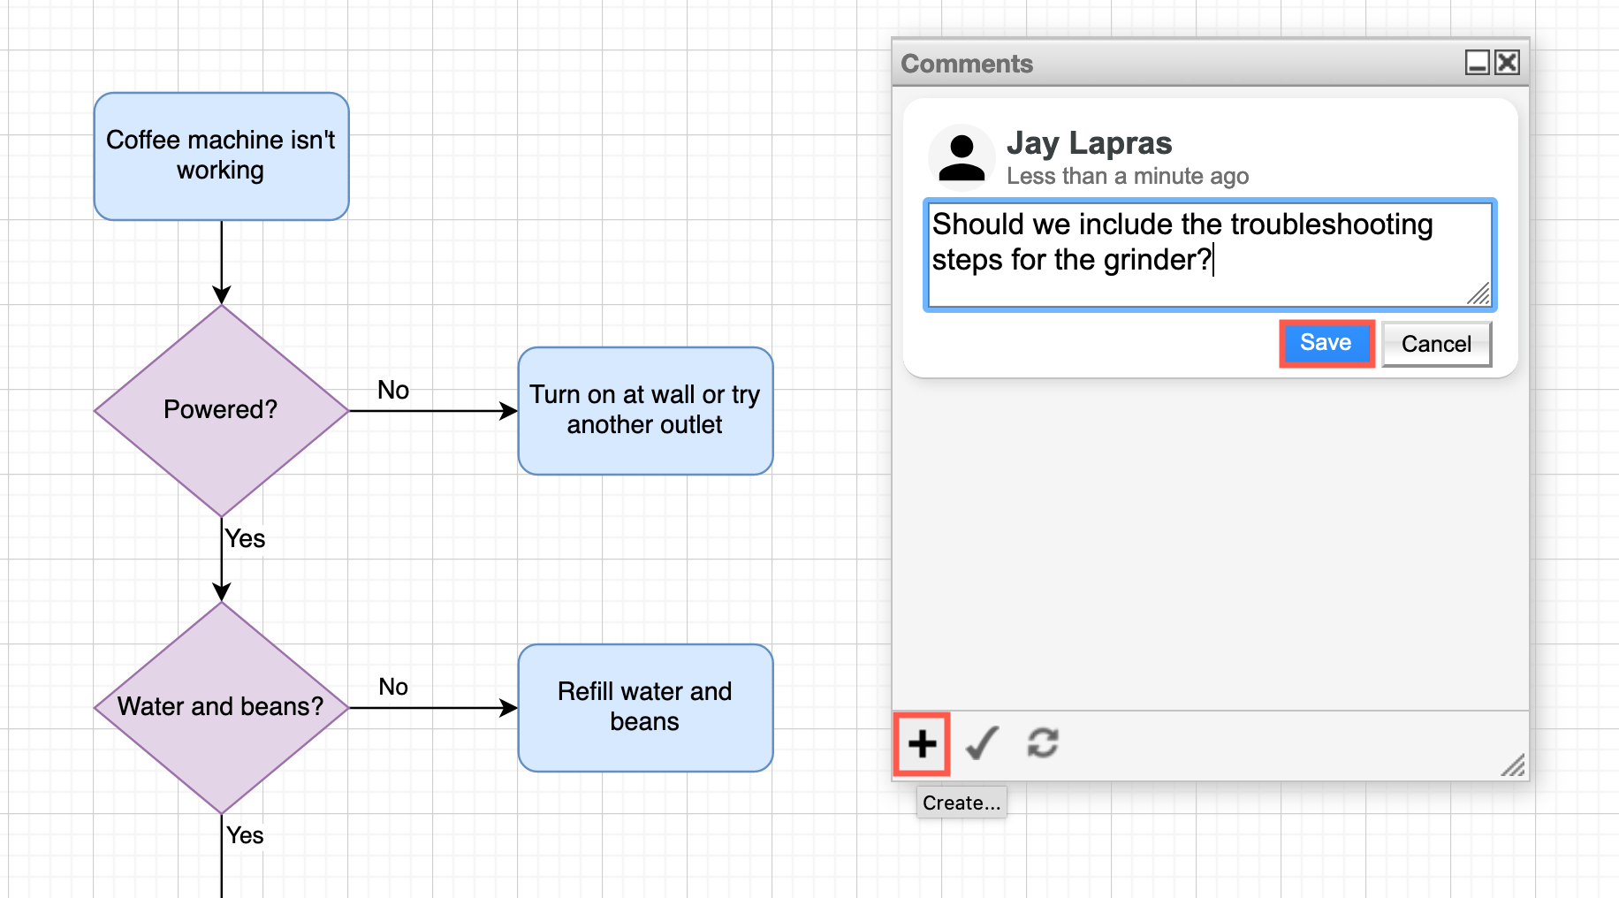Viewport: 1619px width, 898px height.
Task: Refresh the comments list
Action: pyautogui.click(x=1043, y=743)
